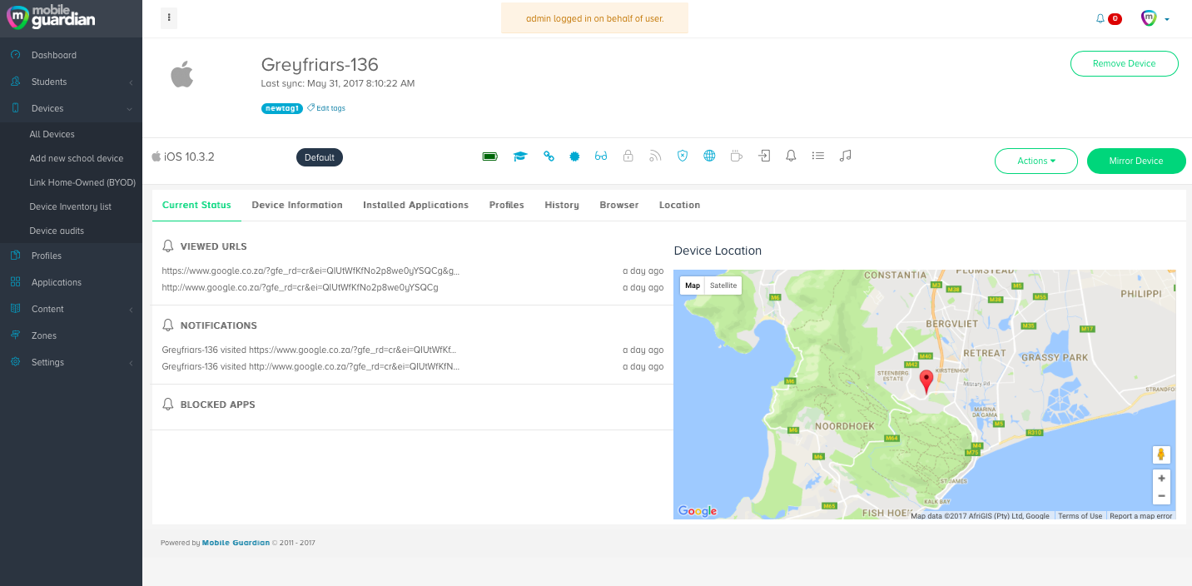Open the Device Information tab
The height and width of the screenshot is (586, 1192).
[296, 205]
